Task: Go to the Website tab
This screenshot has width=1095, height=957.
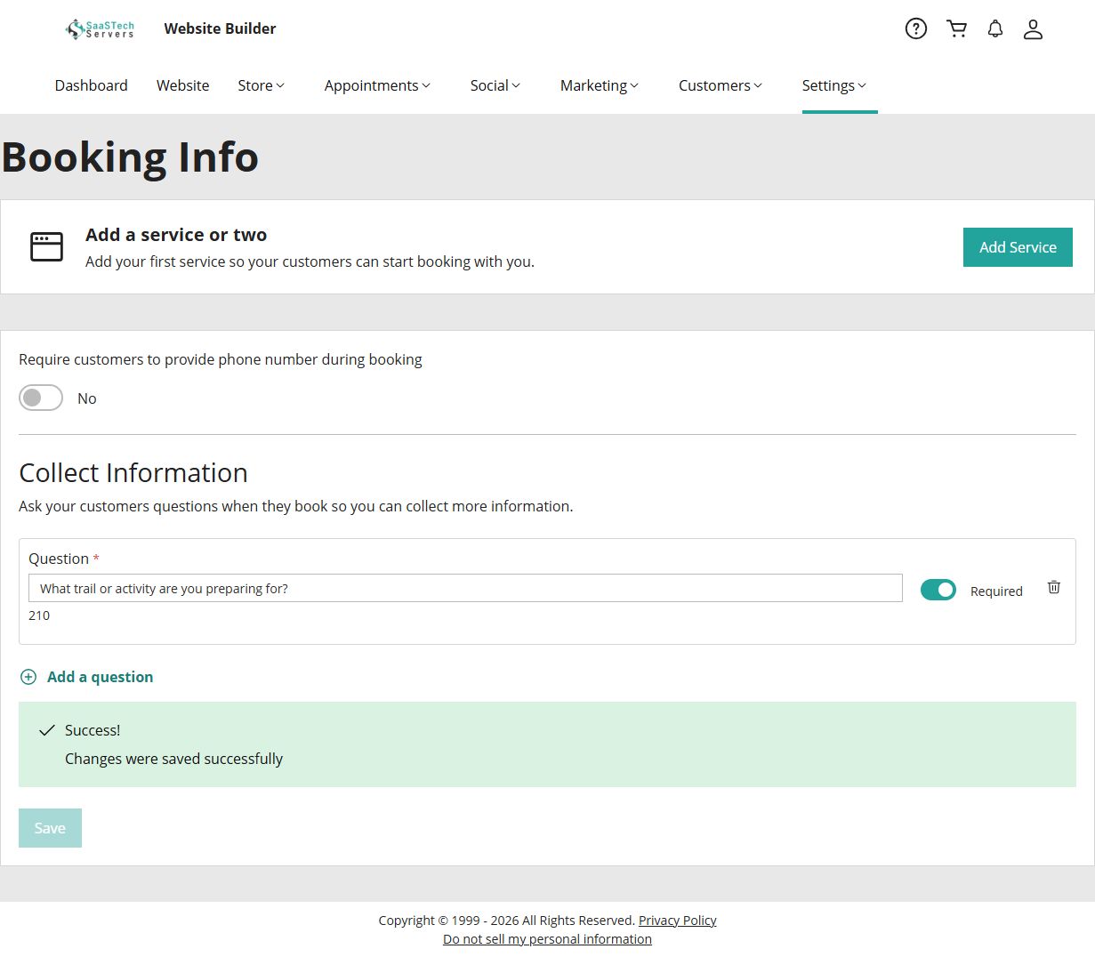Action: (182, 85)
